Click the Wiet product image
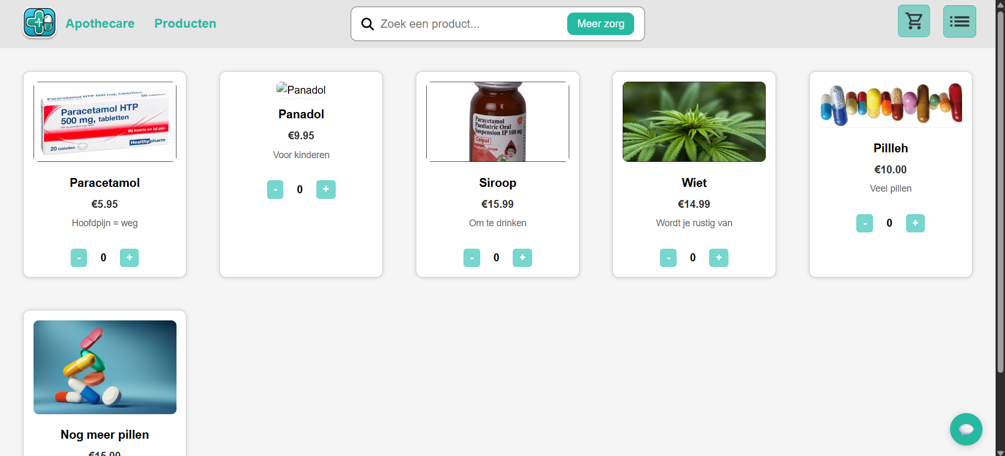Screen dimensions: 1005x456 [693, 121]
